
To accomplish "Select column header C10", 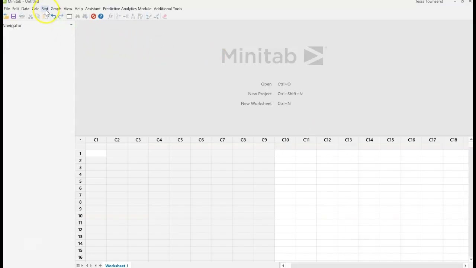I will pos(285,140).
